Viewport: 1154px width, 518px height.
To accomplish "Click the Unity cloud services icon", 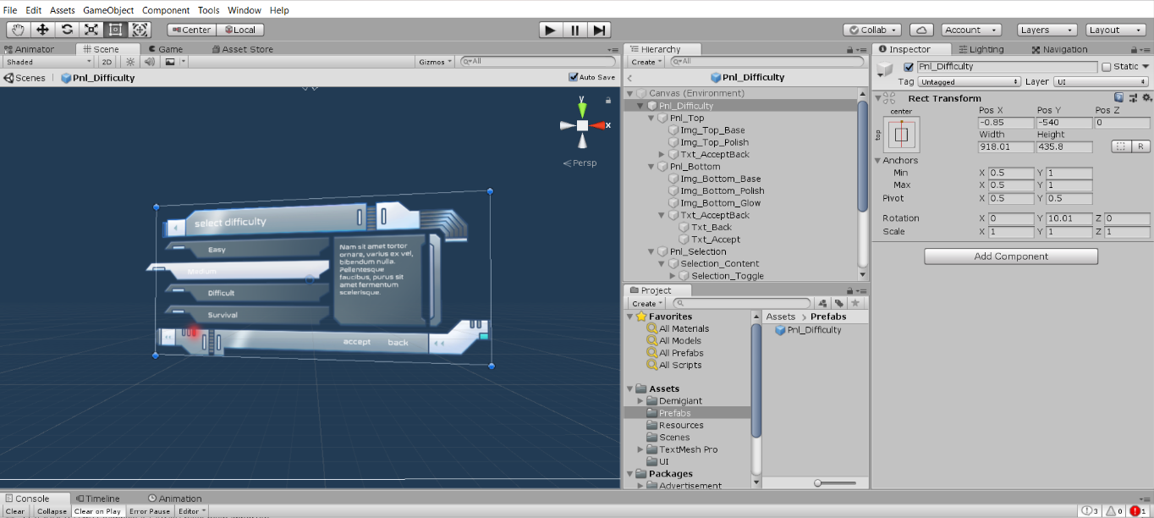I will point(921,30).
